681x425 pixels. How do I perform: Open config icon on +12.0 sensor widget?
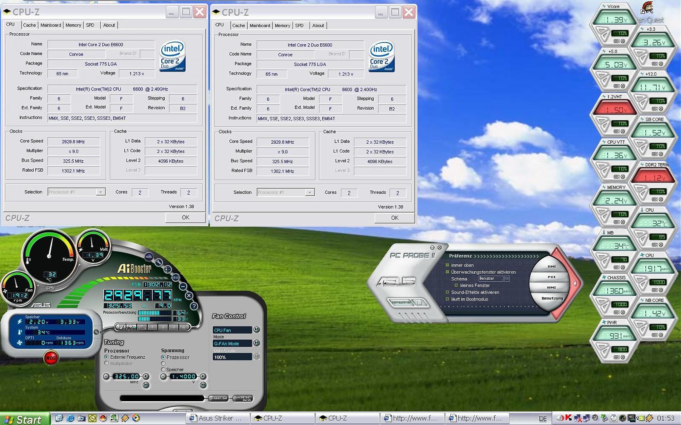click(655, 109)
